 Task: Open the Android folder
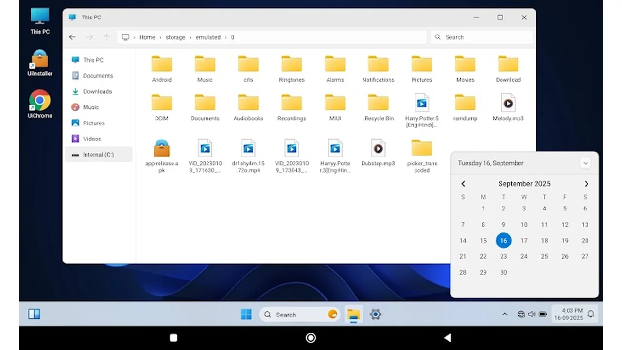click(161, 69)
